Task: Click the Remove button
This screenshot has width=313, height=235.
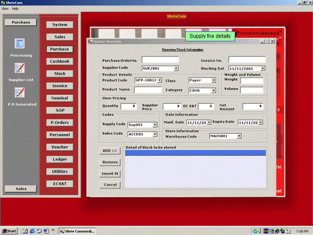Action: click(110, 162)
